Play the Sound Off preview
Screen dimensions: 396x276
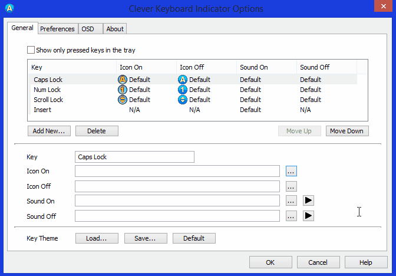click(308, 216)
